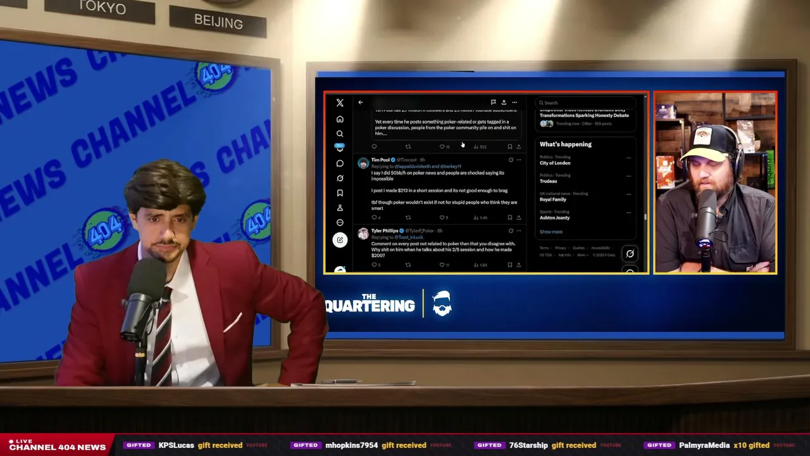
Task: Bookmark Tyler Phillips' reply
Action: coord(509,265)
